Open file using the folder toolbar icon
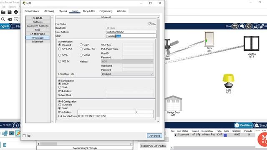This screenshot has width=267, height=150. [x=3, y=12]
